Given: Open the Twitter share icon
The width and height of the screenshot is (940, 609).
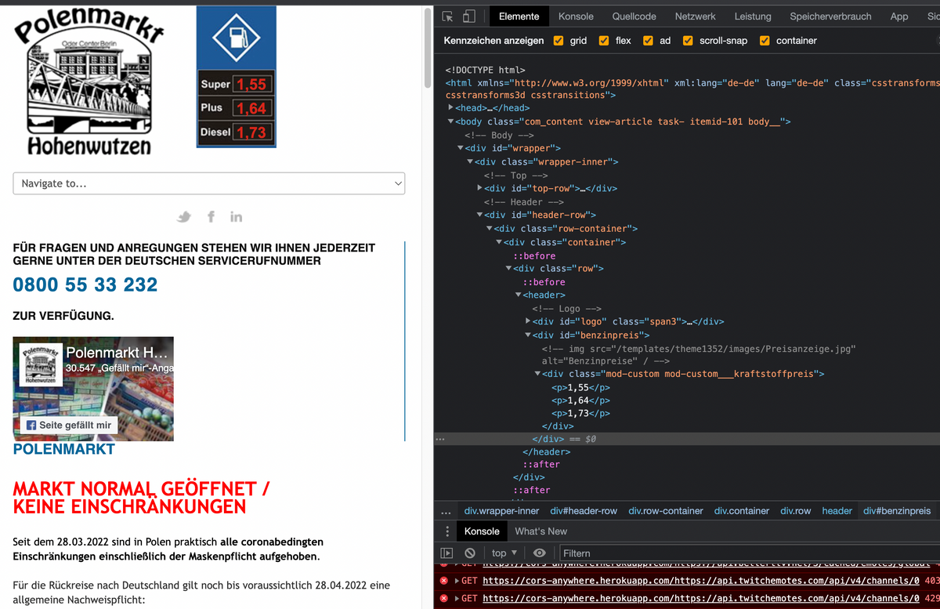Looking at the screenshot, I should (x=184, y=216).
